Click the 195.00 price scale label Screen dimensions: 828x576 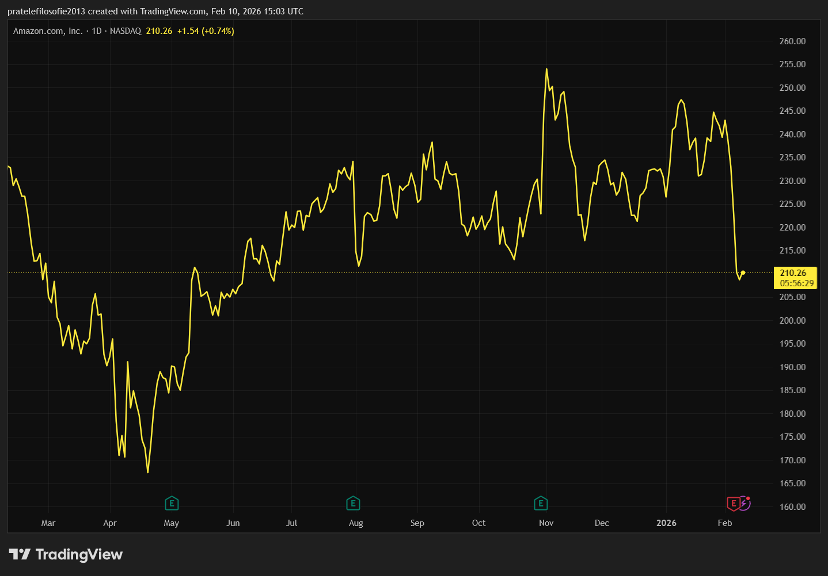(792, 344)
